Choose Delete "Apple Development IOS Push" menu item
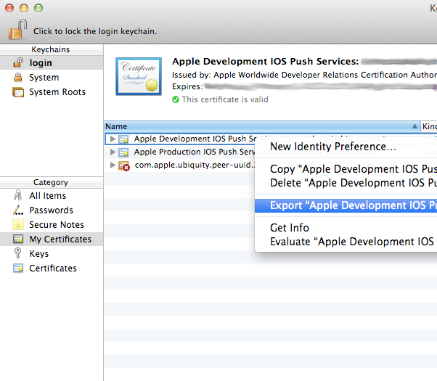This screenshot has width=437, height=381. tap(346, 183)
